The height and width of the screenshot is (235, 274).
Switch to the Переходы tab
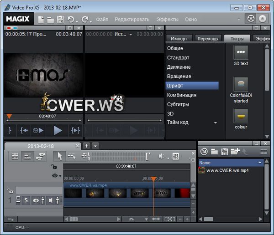(x=208, y=38)
